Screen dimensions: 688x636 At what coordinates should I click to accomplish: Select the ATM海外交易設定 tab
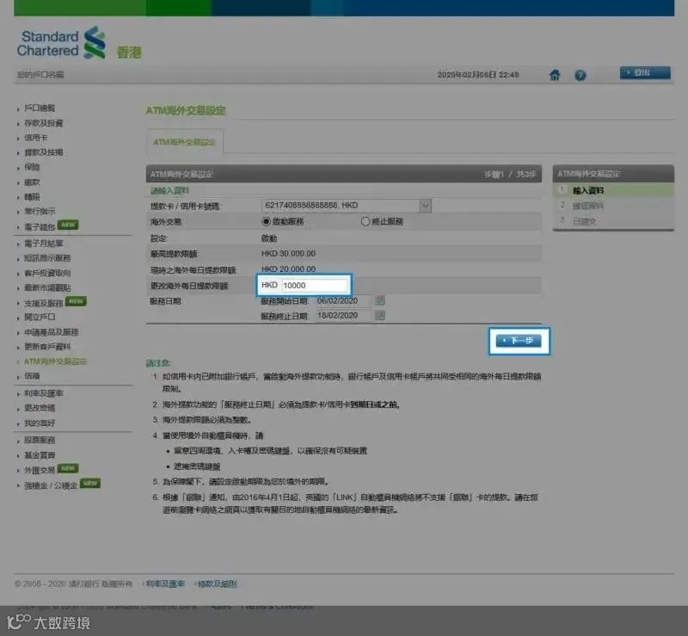[184, 142]
